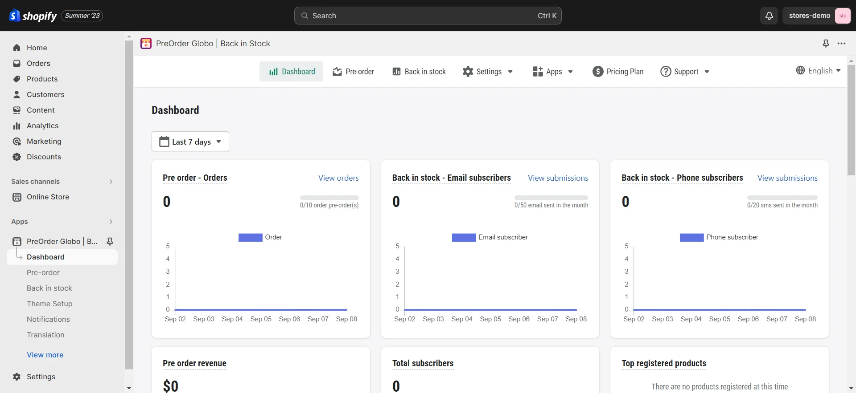This screenshot has height=393, width=856.
Task: Open Pre-order in sidebar submenu
Action: point(43,272)
